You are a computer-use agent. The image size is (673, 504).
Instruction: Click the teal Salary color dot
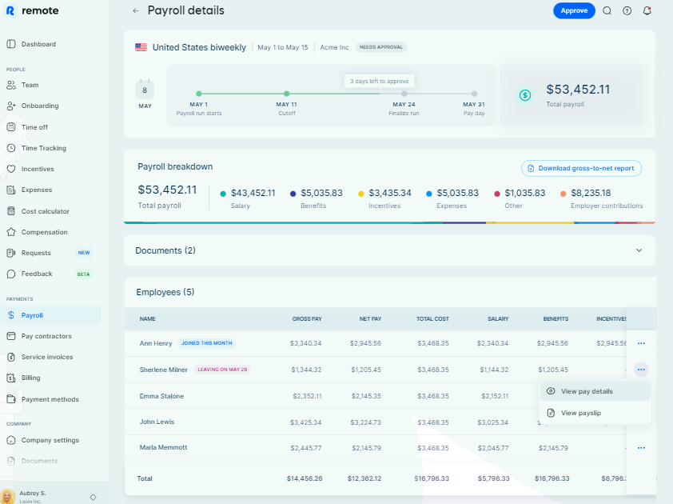tap(223, 194)
